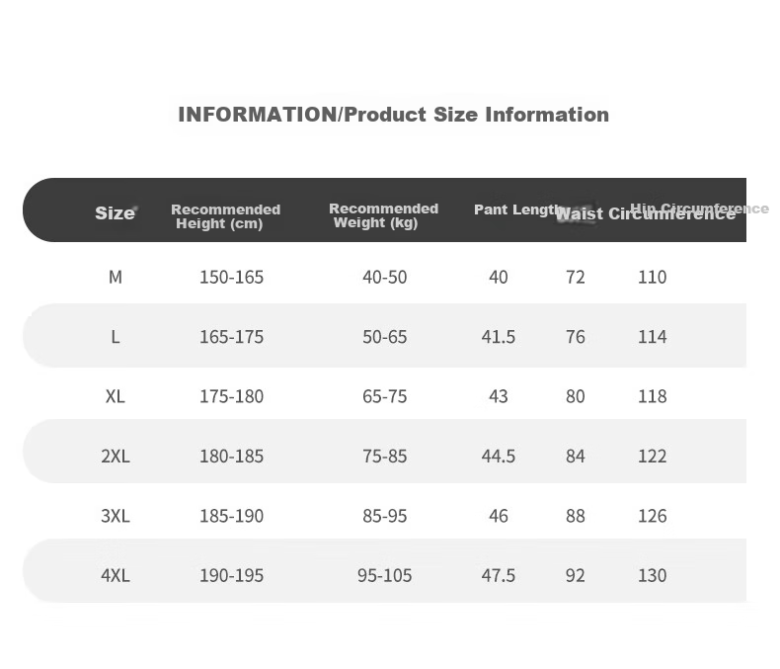Click the 4XL size row label
Viewport: 780px width, 669px height.
116,576
